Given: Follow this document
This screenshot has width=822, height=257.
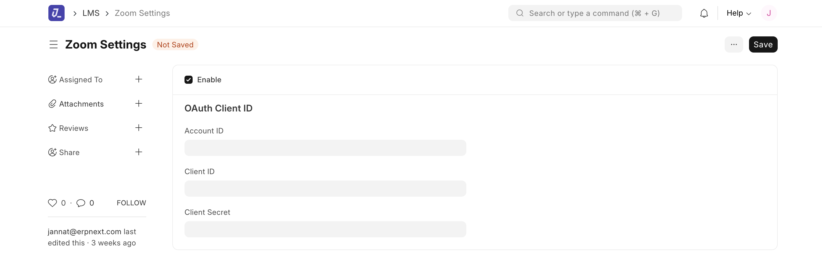Looking at the screenshot, I should 131,203.
